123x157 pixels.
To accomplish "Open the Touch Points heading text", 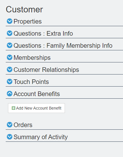I will coord(31,82).
